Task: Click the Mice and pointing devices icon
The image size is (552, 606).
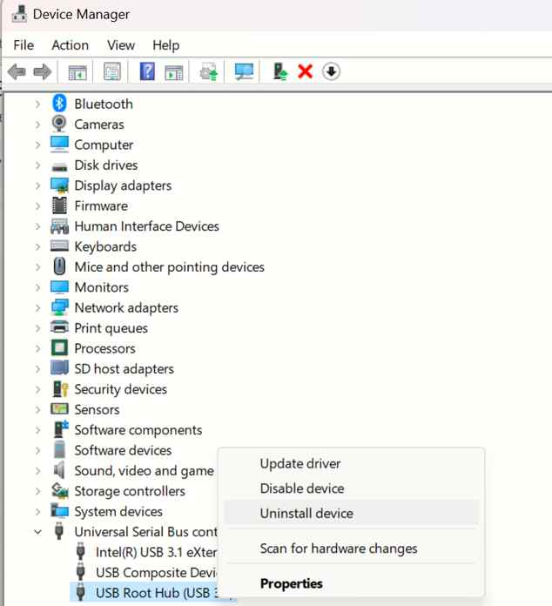Action: point(59,266)
